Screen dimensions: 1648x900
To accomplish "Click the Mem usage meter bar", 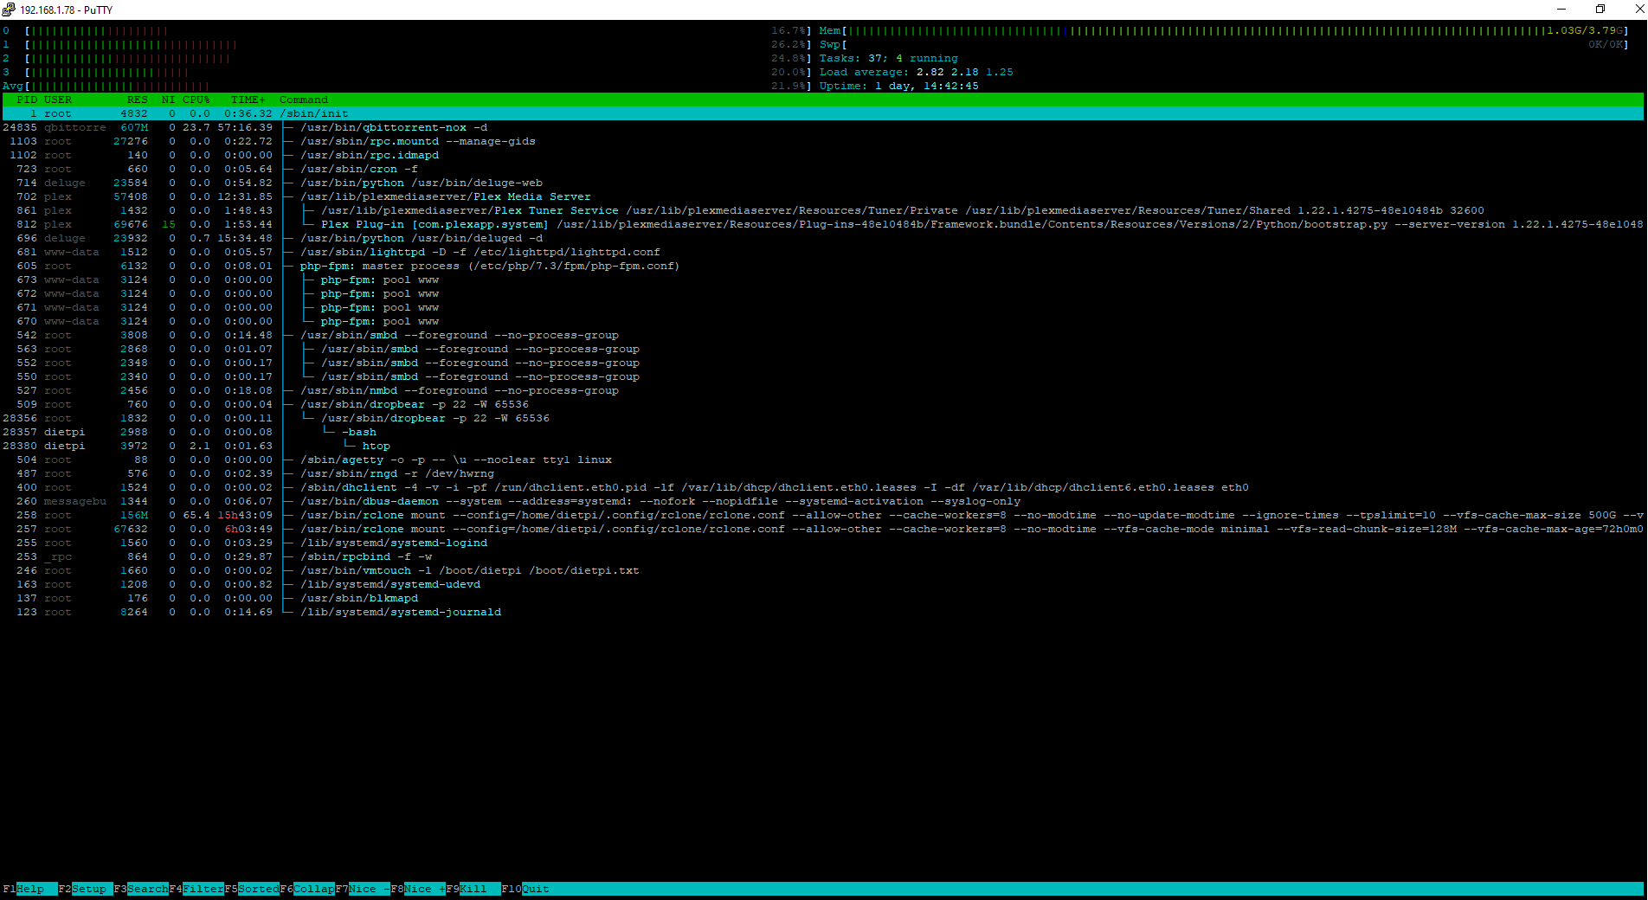I will pos(1224,30).
